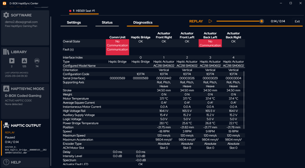305x168 pixels.
Task: Click the sidebar vertical scrollbar
Action: tap(51, 91)
